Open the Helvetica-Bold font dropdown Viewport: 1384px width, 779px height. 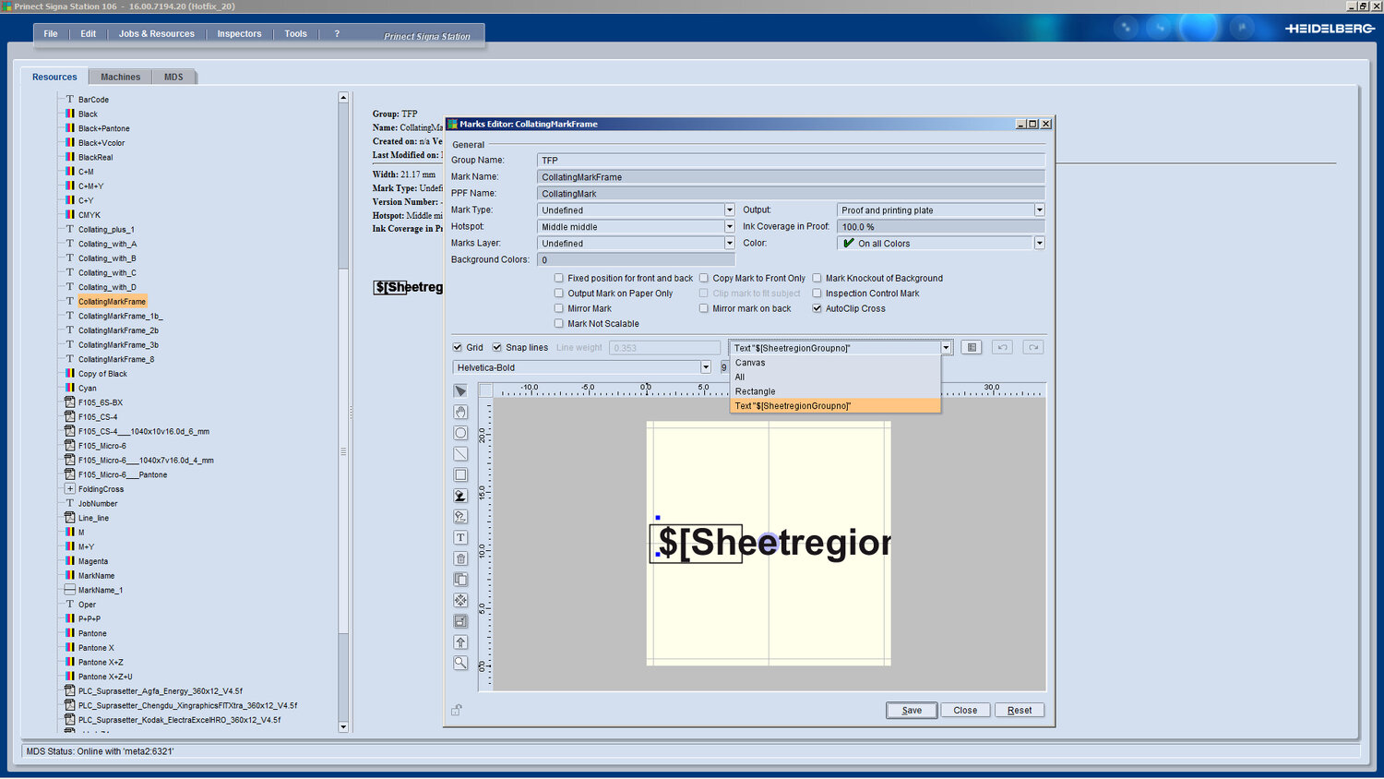(x=706, y=367)
